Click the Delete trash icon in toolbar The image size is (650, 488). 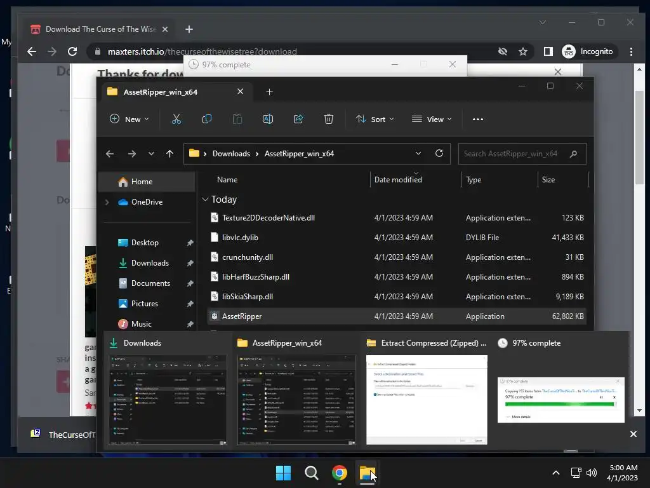coord(328,119)
